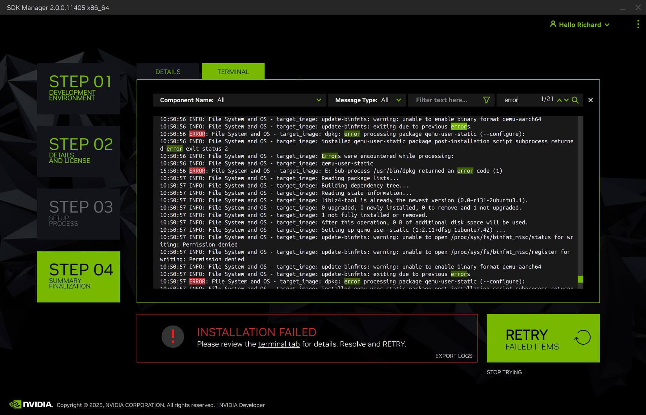The image size is (646, 415).
Task: Open the three-dot options menu
Action: 638,24
